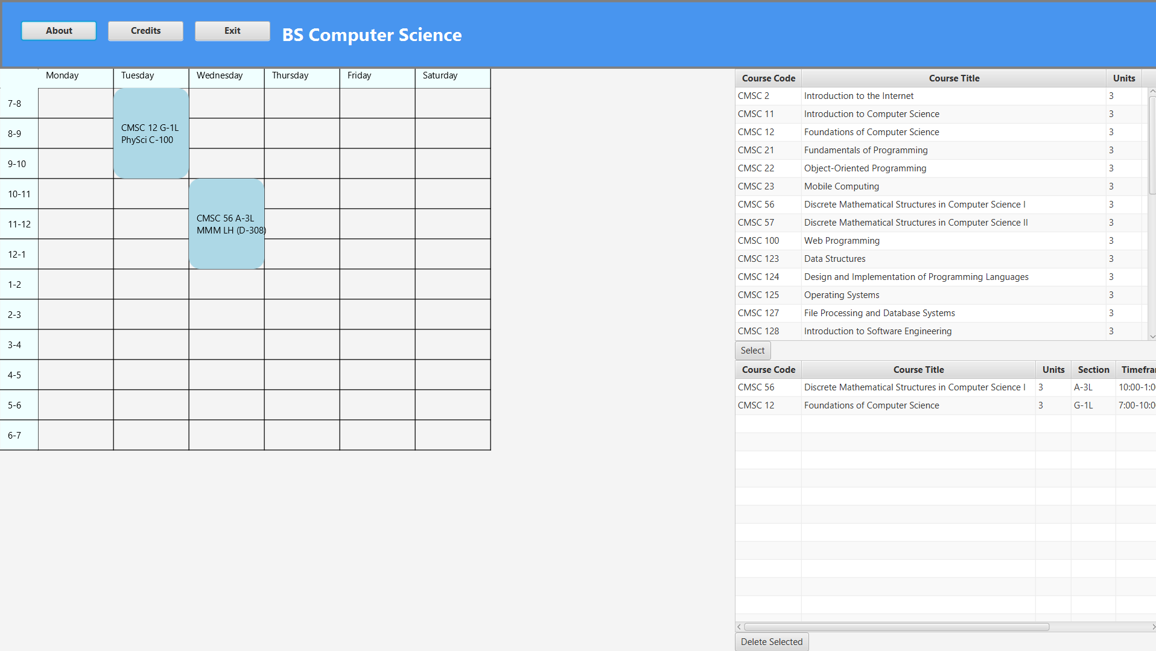Select the CMSC 12 G-1L schedule block
Screen dimensions: 1156x651
pos(151,133)
